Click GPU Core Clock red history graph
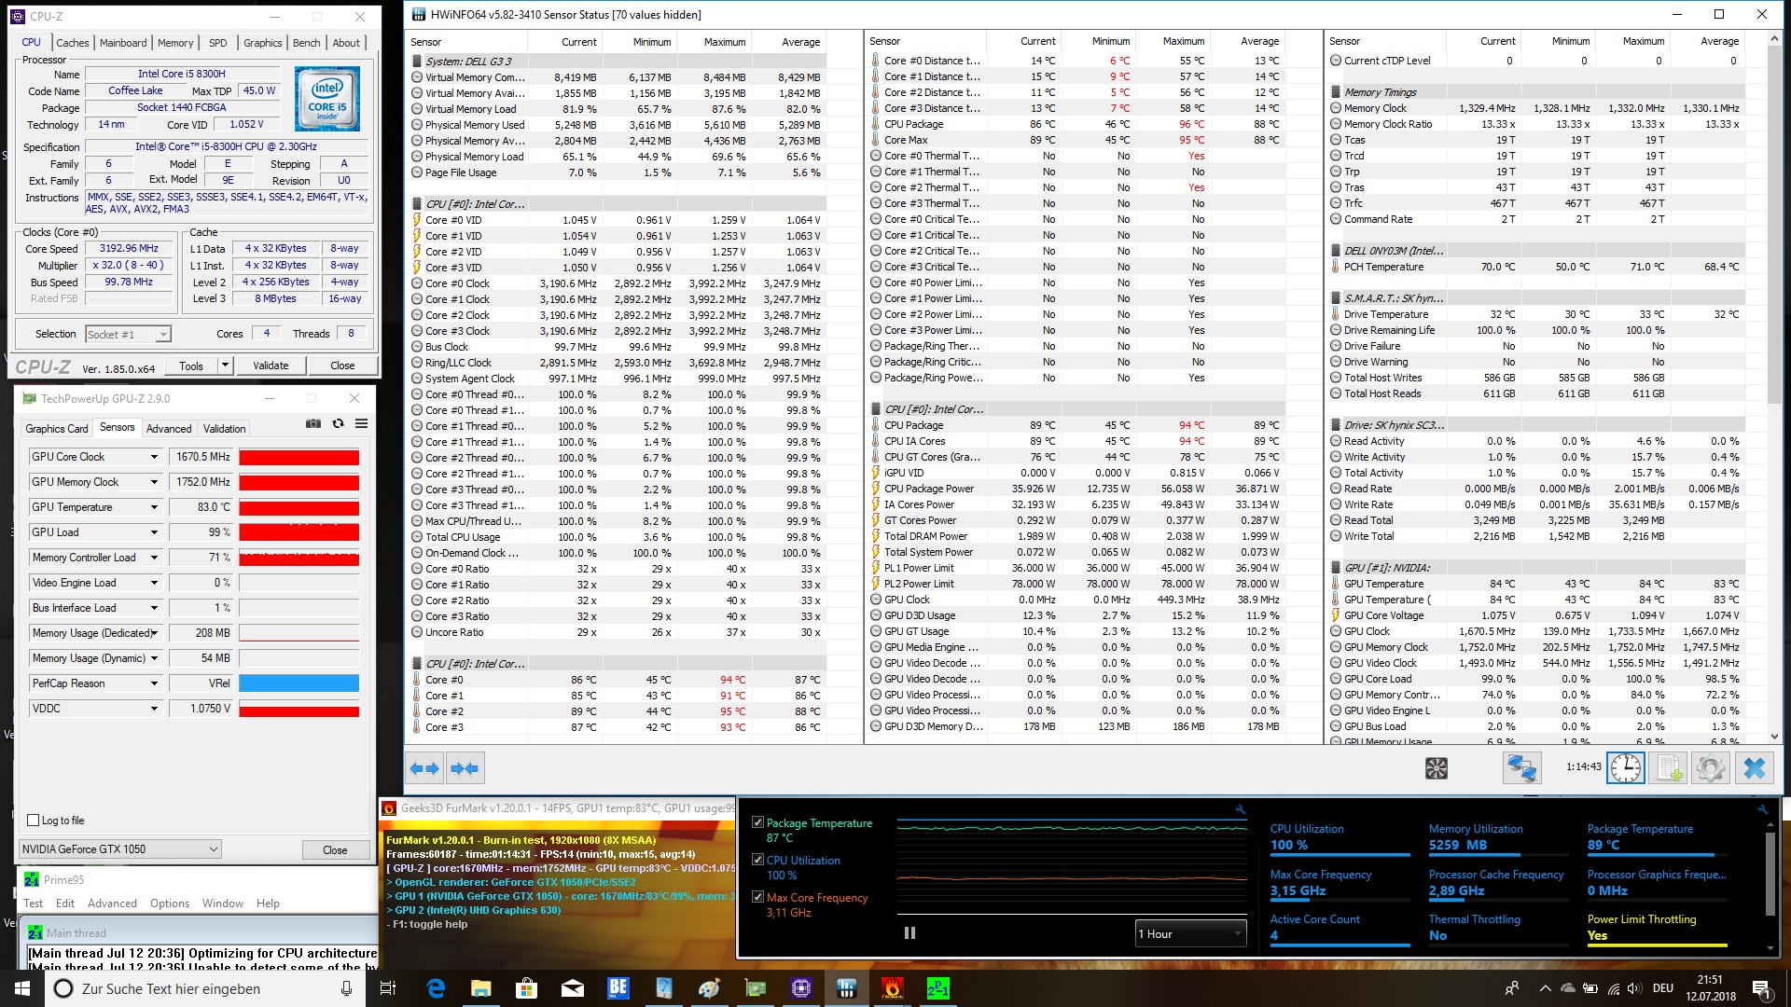The width and height of the screenshot is (1791, 1007). (299, 457)
